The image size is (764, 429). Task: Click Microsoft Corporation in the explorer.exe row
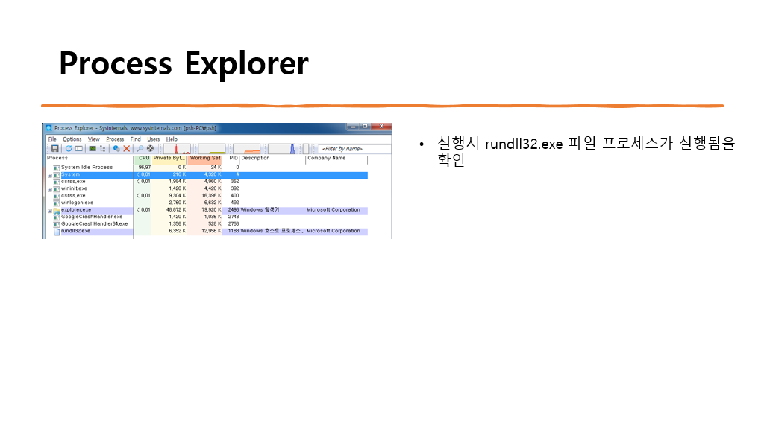334,209
